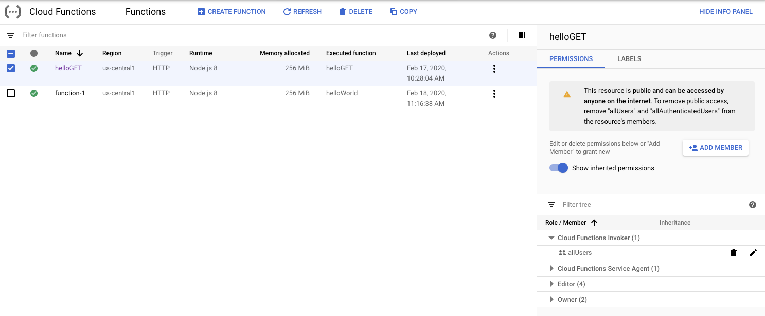765x316 pixels.
Task: Click the status column header circle icon
Action: click(34, 53)
